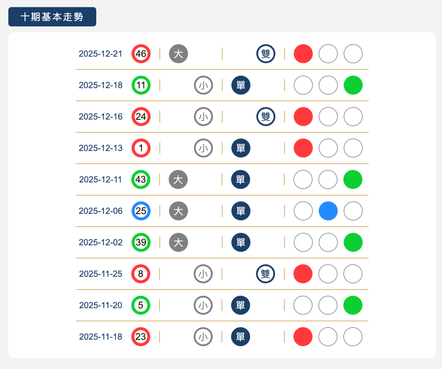Viewport: 442px width, 369px height.
Task: Click the green number 11 ball
Action: 141,85
